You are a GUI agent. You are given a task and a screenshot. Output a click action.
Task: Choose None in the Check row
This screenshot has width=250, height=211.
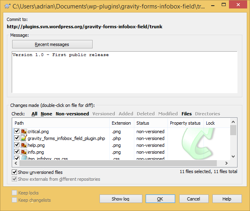(x=47, y=114)
